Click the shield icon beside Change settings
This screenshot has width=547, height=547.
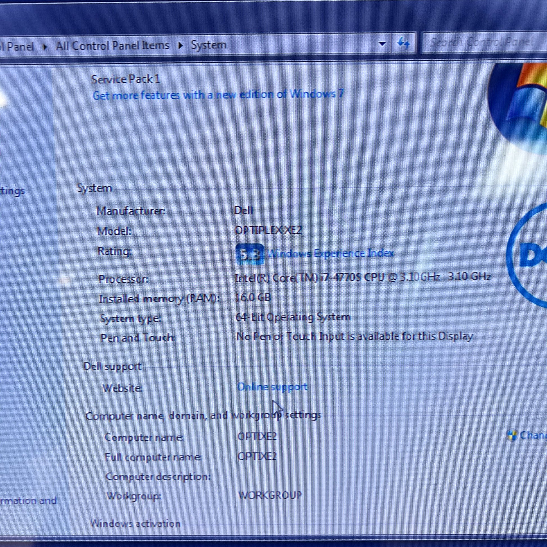point(512,436)
